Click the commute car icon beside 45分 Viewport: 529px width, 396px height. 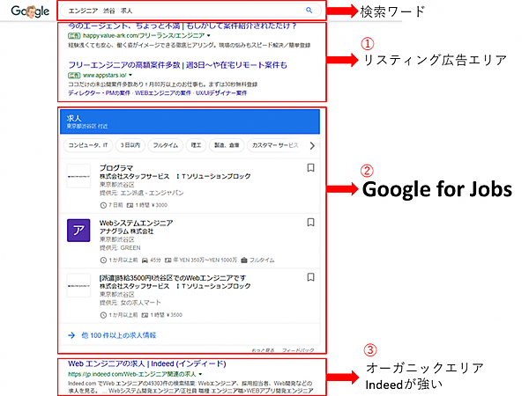coord(145,260)
